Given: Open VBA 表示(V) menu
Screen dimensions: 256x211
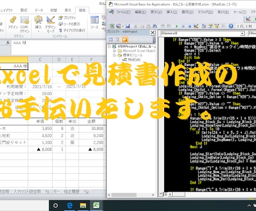Looking at the screenshot, I should [156, 12].
